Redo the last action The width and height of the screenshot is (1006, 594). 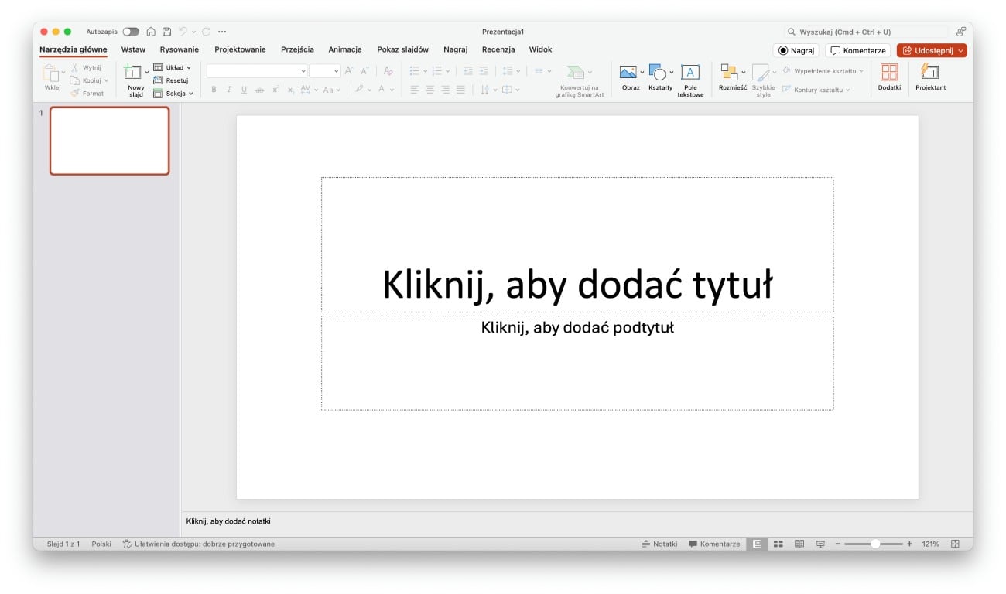click(206, 32)
